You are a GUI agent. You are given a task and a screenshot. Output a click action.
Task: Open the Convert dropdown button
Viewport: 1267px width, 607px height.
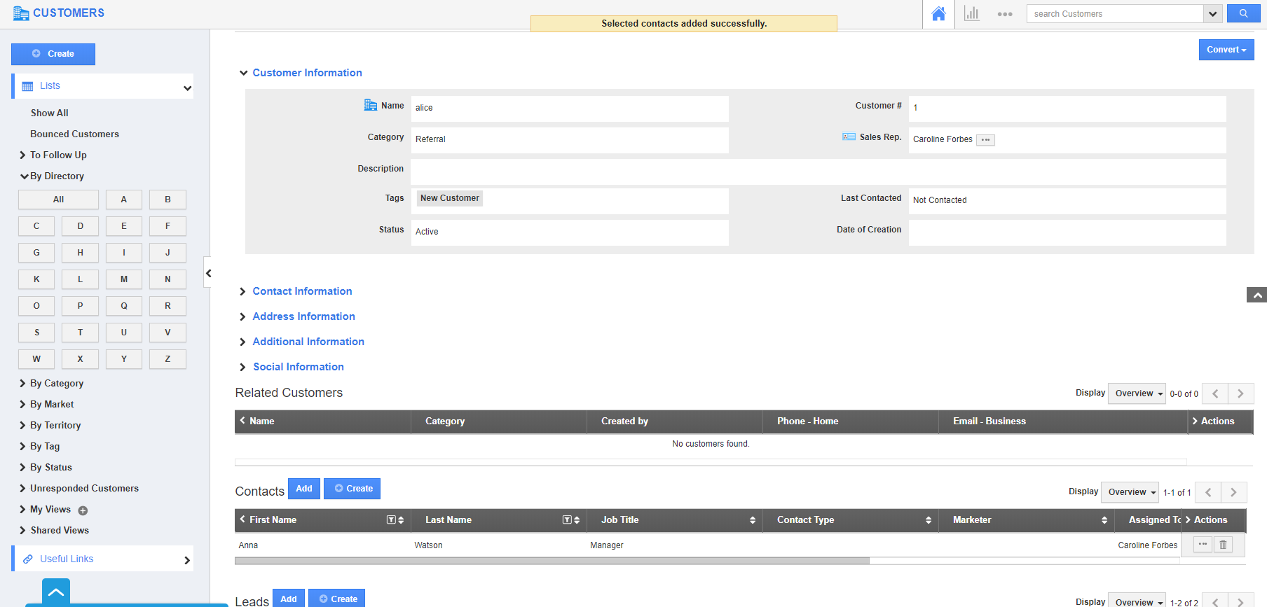point(1226,50)
